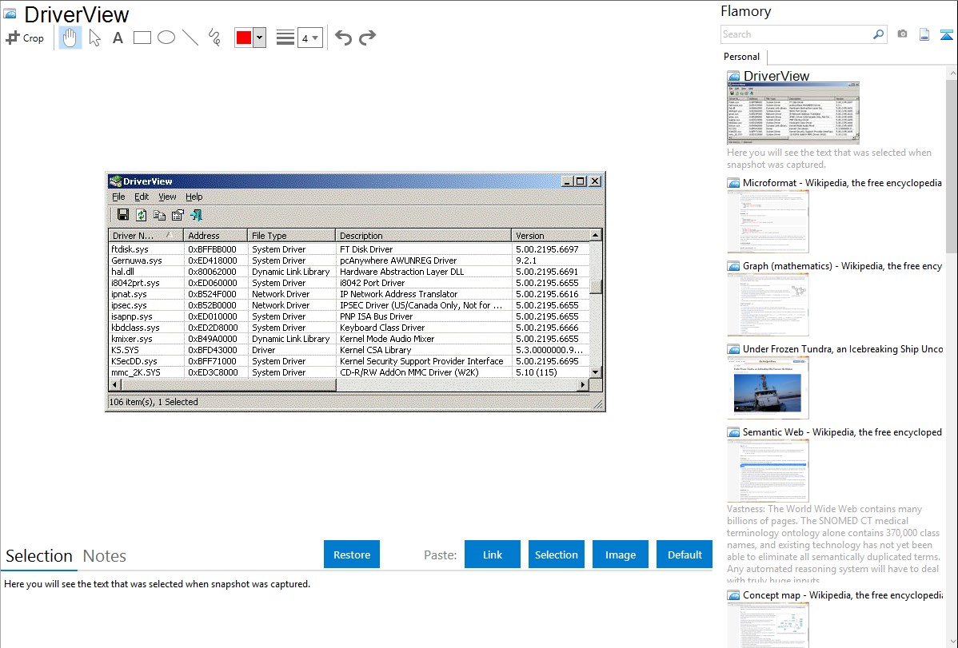Viewport: 958px width, 648px height.
Task: Click the Save floppy disk icon in DriverView
Action: (123, 214)
